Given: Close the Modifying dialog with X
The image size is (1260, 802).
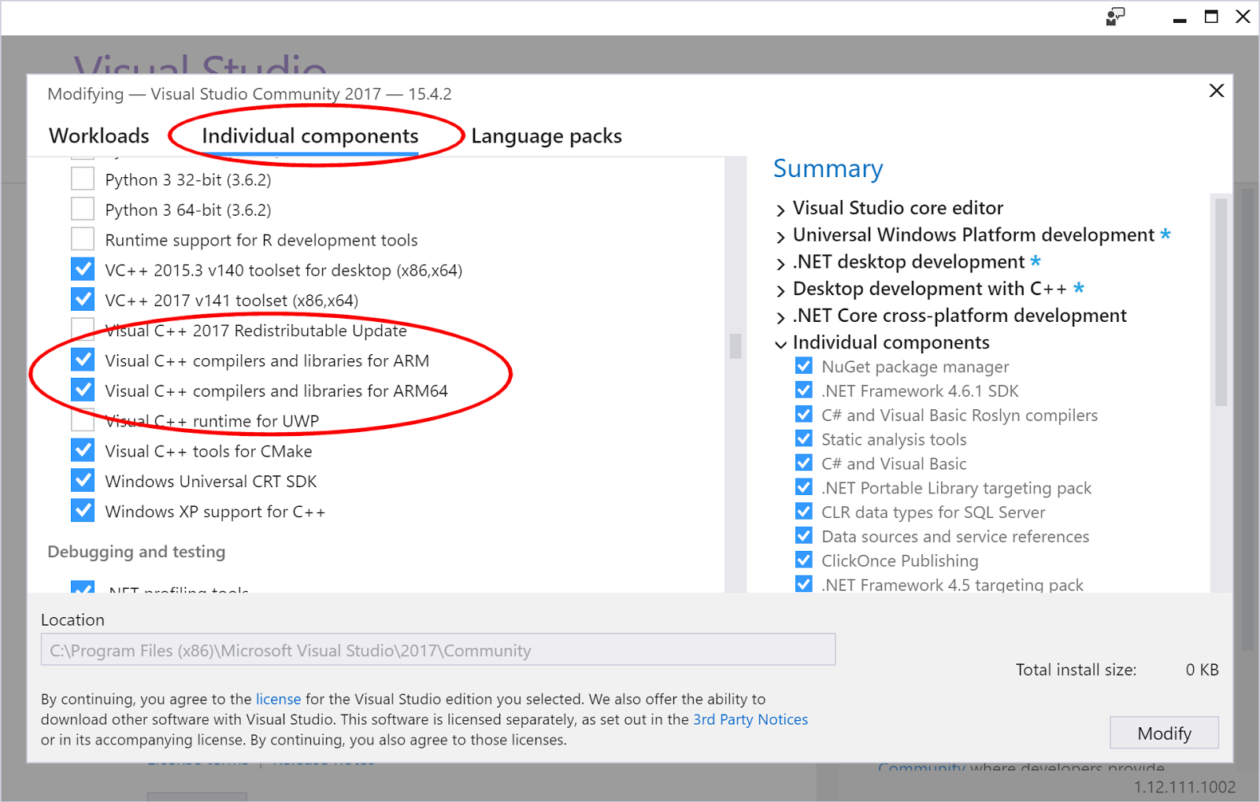Looking at the screenshot, I should click(x=1216, y=91).
